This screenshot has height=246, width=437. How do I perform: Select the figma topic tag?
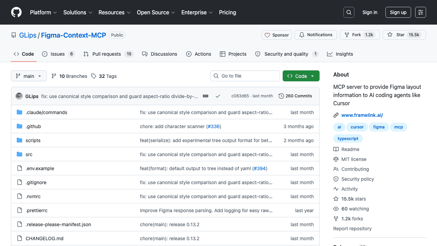379,127
